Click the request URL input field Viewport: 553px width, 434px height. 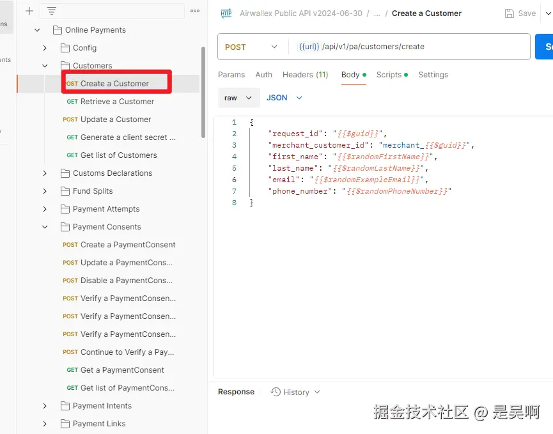[x=409, y=47]
